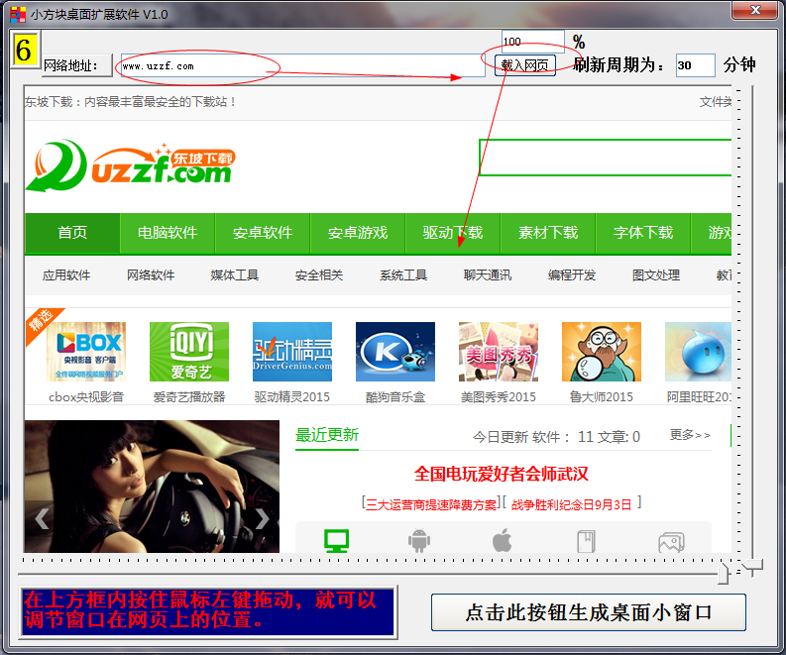Viewport: 786px width, 655px height.
Task: Click the app icon in title bar
Action: pos(18,15)
